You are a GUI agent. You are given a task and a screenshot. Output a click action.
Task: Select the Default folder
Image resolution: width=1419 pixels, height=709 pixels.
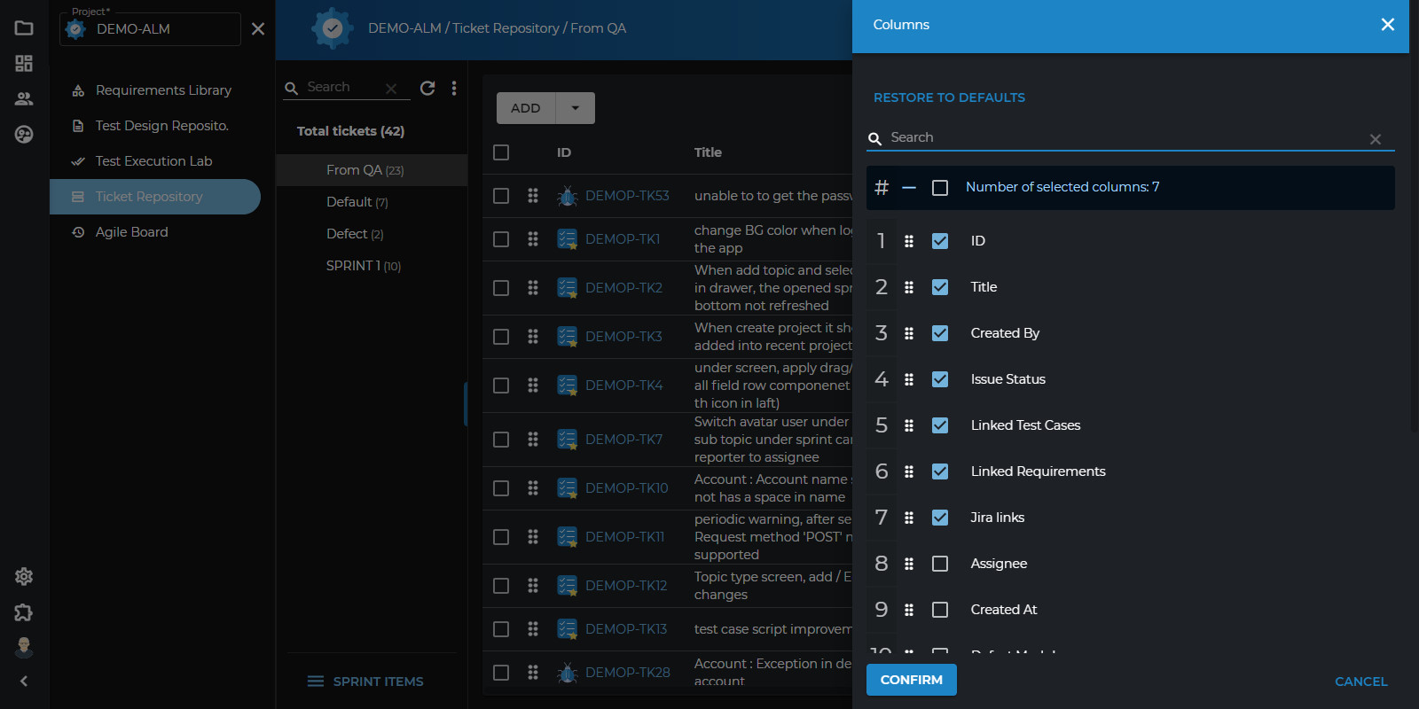point(372,202)
